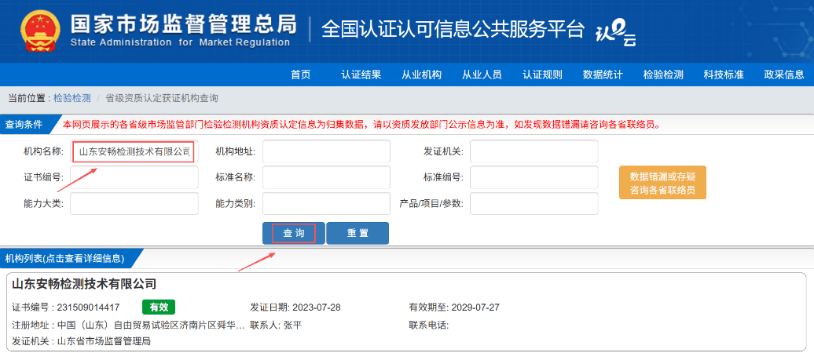Screen dimensions: 814x353
Task: Click into the 机构地址 field
Action: [326, 151]
